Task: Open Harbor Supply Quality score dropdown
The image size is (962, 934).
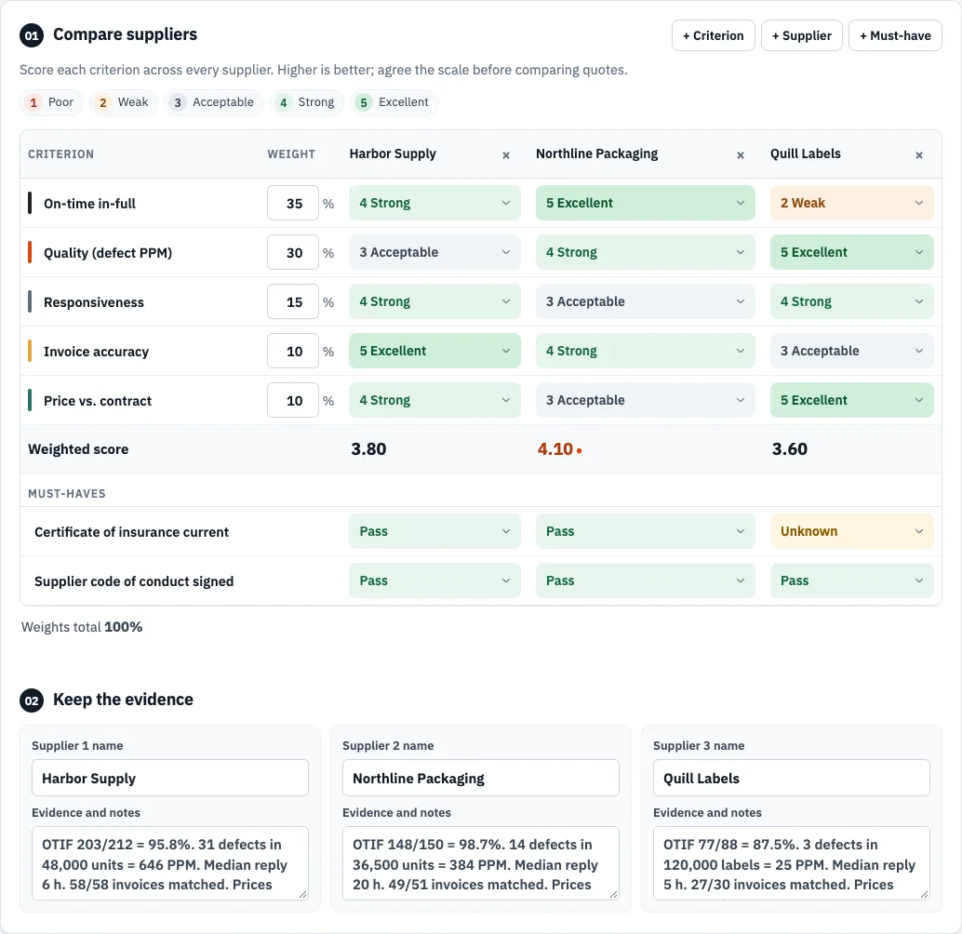Action: (x=434, y=252)
